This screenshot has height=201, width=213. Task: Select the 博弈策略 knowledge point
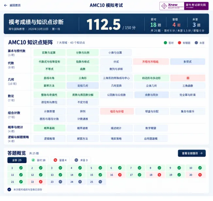point(116,139)
